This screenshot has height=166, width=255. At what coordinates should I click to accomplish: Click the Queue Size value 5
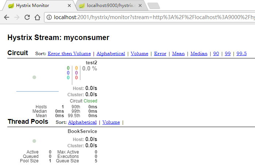coord(96,161)
